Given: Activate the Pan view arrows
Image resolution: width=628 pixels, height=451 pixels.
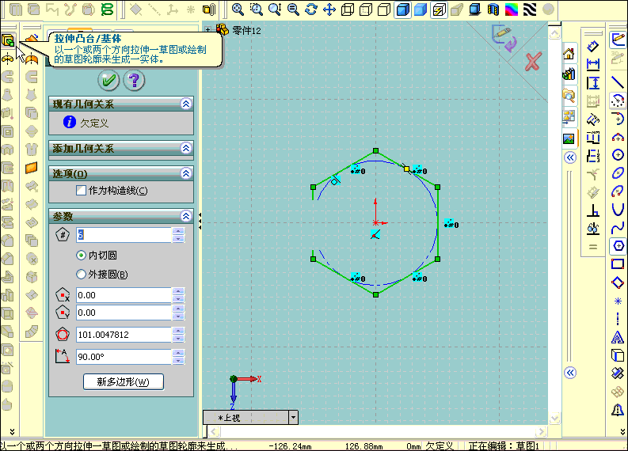Looking at the screenshot, I should [x=329, y=9].
